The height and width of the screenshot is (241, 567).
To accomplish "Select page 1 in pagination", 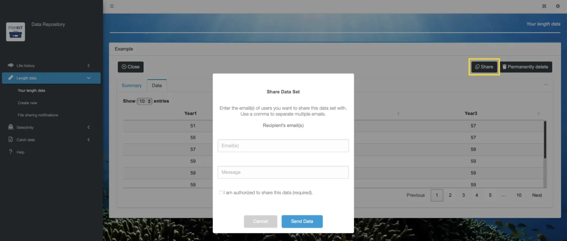I will click(437, 195).
